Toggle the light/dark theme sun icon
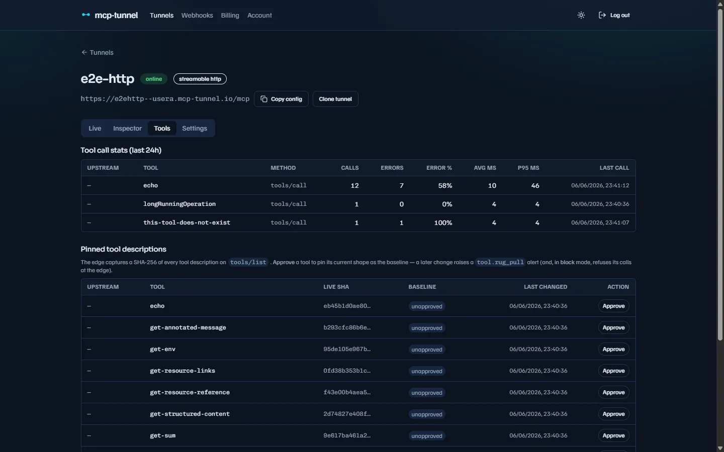 coord(581,15)
